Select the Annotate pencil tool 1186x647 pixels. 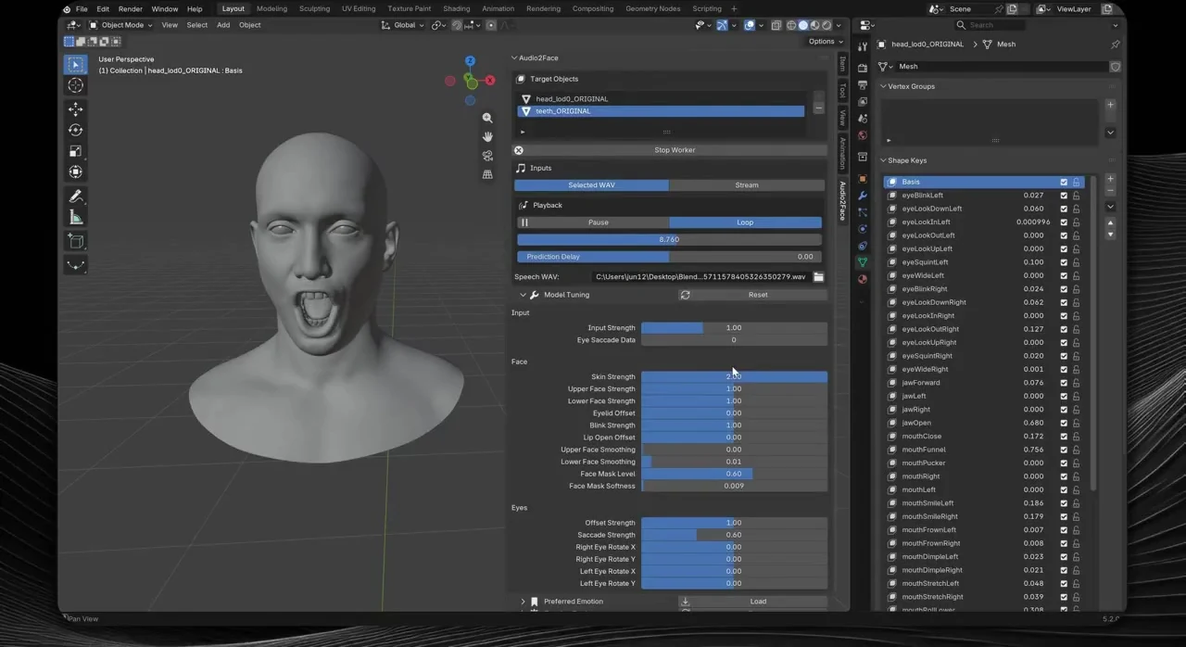click(x=76, y=197)
